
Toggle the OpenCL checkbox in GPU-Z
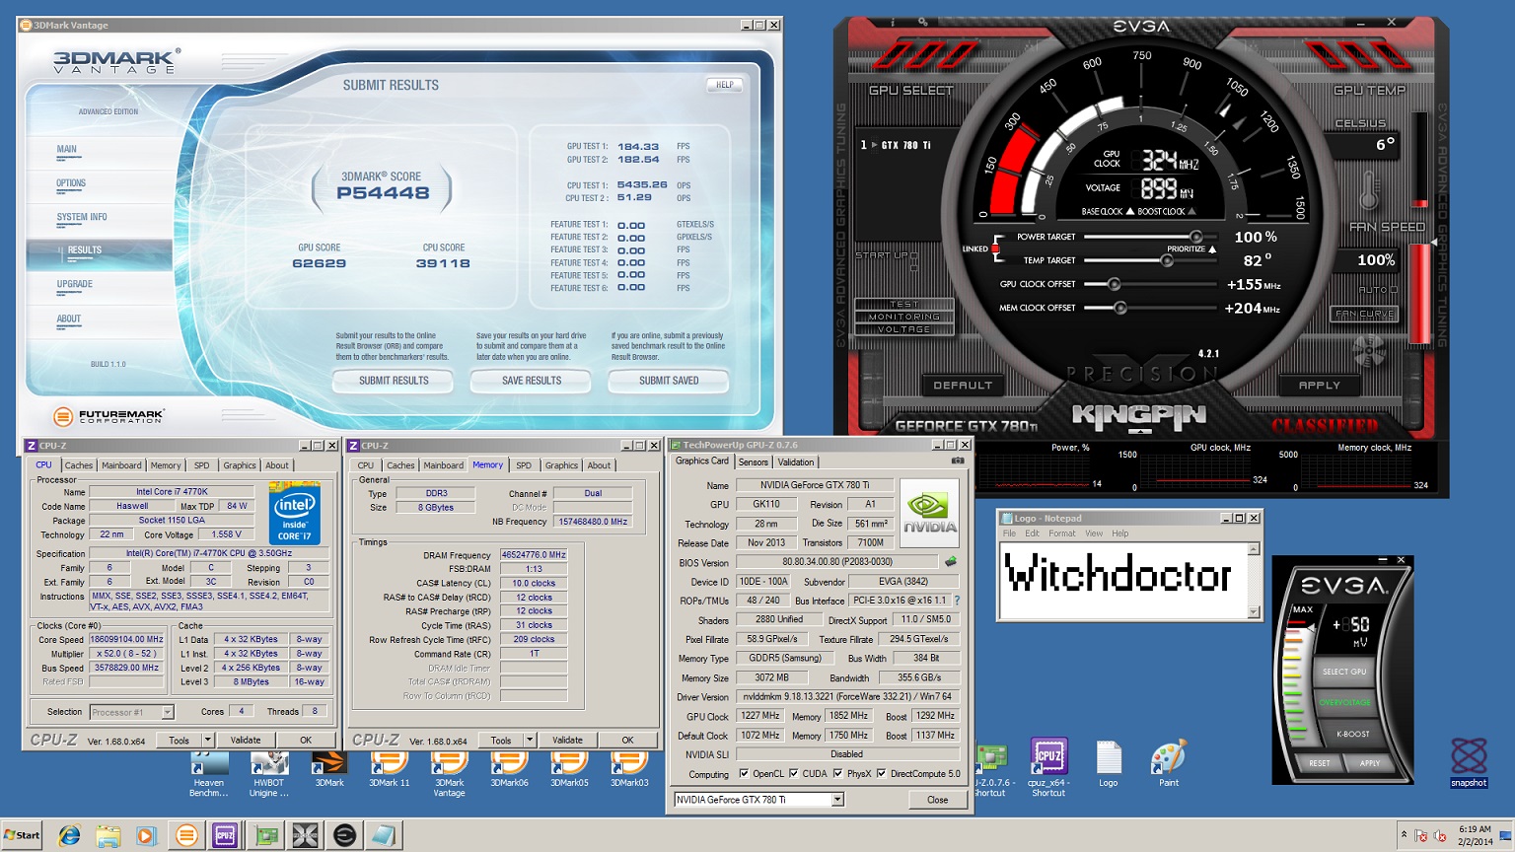point(744,774)
